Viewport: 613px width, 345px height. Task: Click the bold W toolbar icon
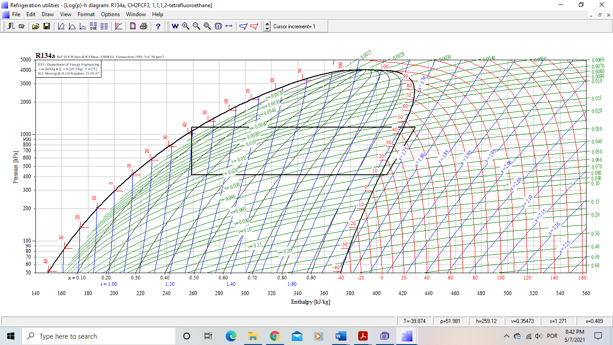(x=175, y=27)
